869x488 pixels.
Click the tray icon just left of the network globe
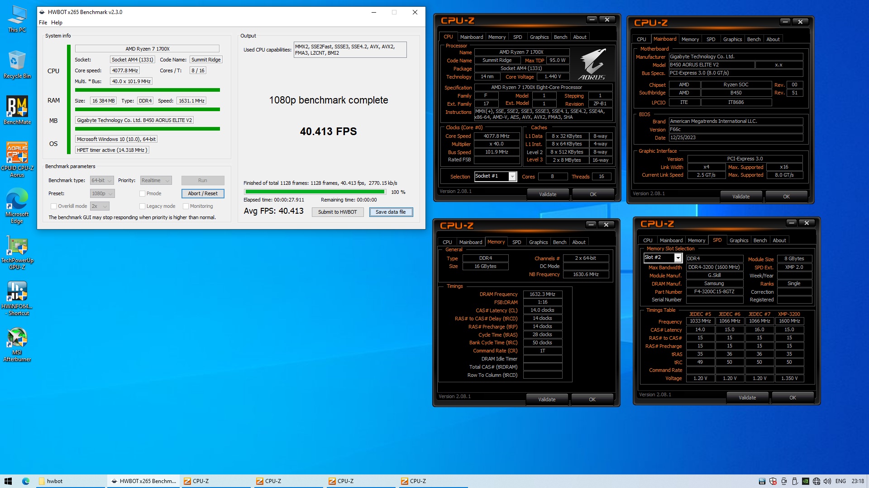click(806, 481)
